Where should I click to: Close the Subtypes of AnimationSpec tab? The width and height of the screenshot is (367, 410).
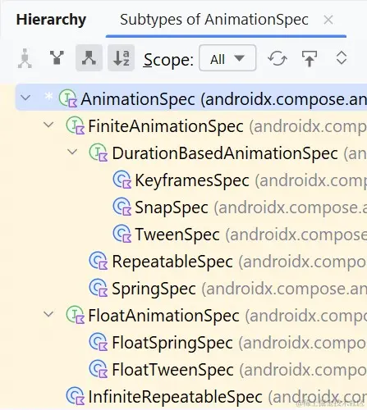pyautogui.click(x=328, y=20)
